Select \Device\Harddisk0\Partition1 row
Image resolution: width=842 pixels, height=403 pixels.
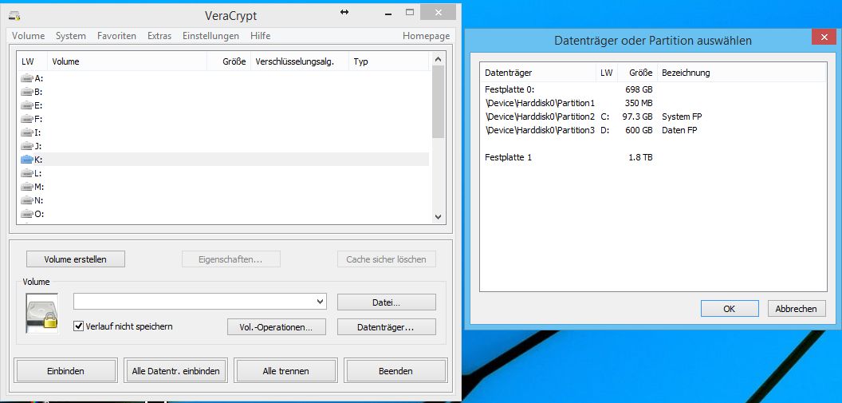click(652, 103)
